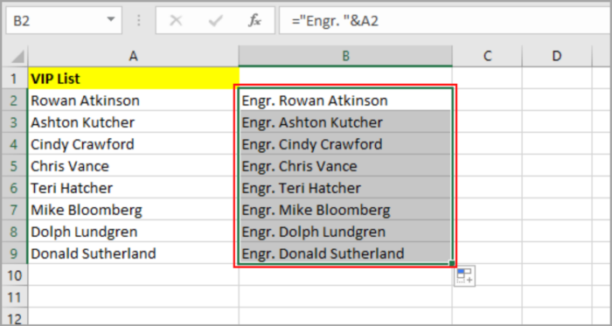612x326 pixels.
Task: Expand the Name Box dropdown arrow
Action: pyautogui.click(x=111, y=19)
